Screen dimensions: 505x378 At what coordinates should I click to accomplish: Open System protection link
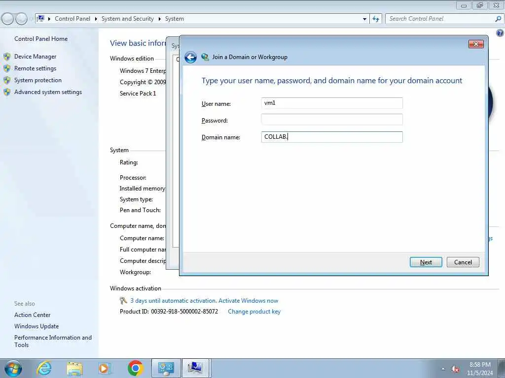coord(37,80)
